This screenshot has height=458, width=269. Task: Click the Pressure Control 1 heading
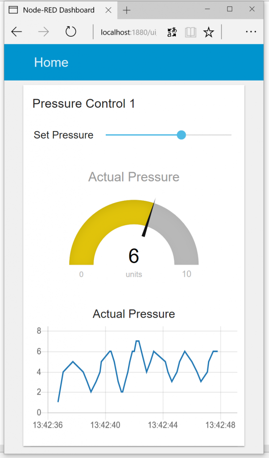coord(84,104)
